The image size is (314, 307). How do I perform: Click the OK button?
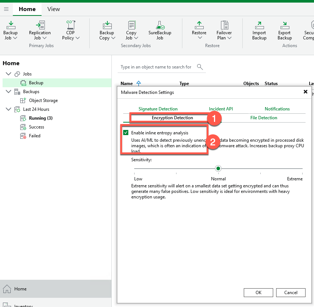point(258,292)
